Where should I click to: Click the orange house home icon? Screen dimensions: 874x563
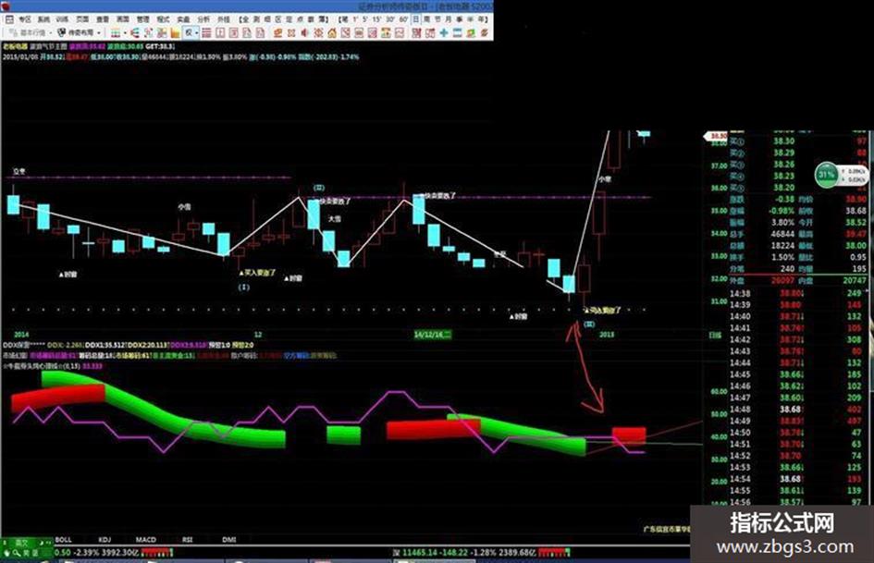pyautogui.click(x=332, y=33)
